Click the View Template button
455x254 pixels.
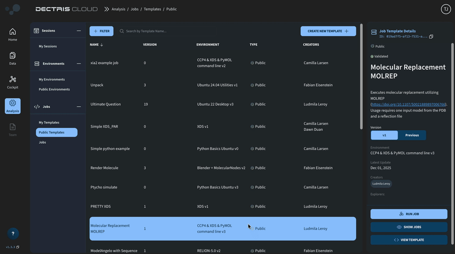point(409,240)
